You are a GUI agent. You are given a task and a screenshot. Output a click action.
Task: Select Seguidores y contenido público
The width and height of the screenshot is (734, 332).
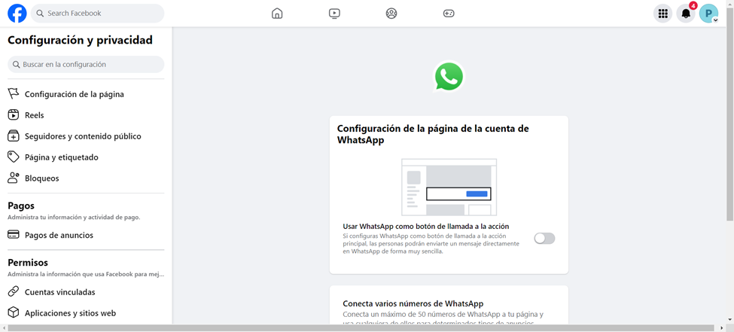click(x=86, y=136)
